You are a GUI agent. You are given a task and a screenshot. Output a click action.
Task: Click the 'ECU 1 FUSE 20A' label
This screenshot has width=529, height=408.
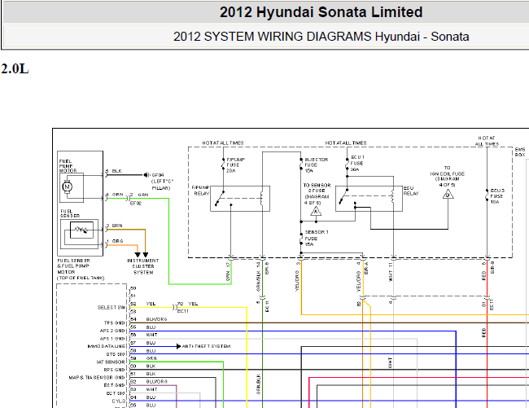(357, 164)
